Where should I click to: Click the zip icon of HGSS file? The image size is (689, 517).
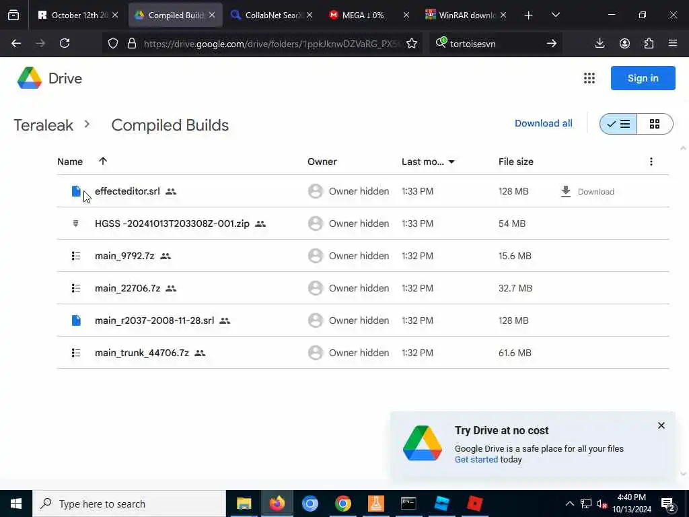coord(75,223)
